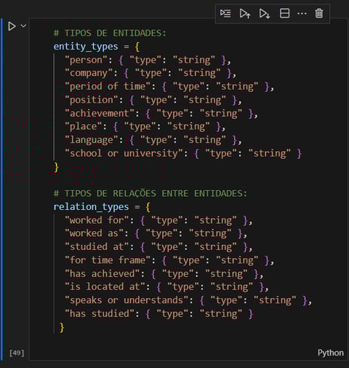The image size is (349, 368).
Task: Click the "worked for" key
Action: 97,220
